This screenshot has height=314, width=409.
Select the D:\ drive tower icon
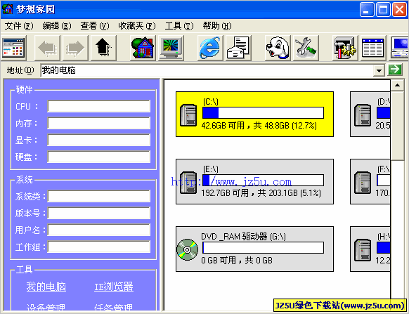363,115
